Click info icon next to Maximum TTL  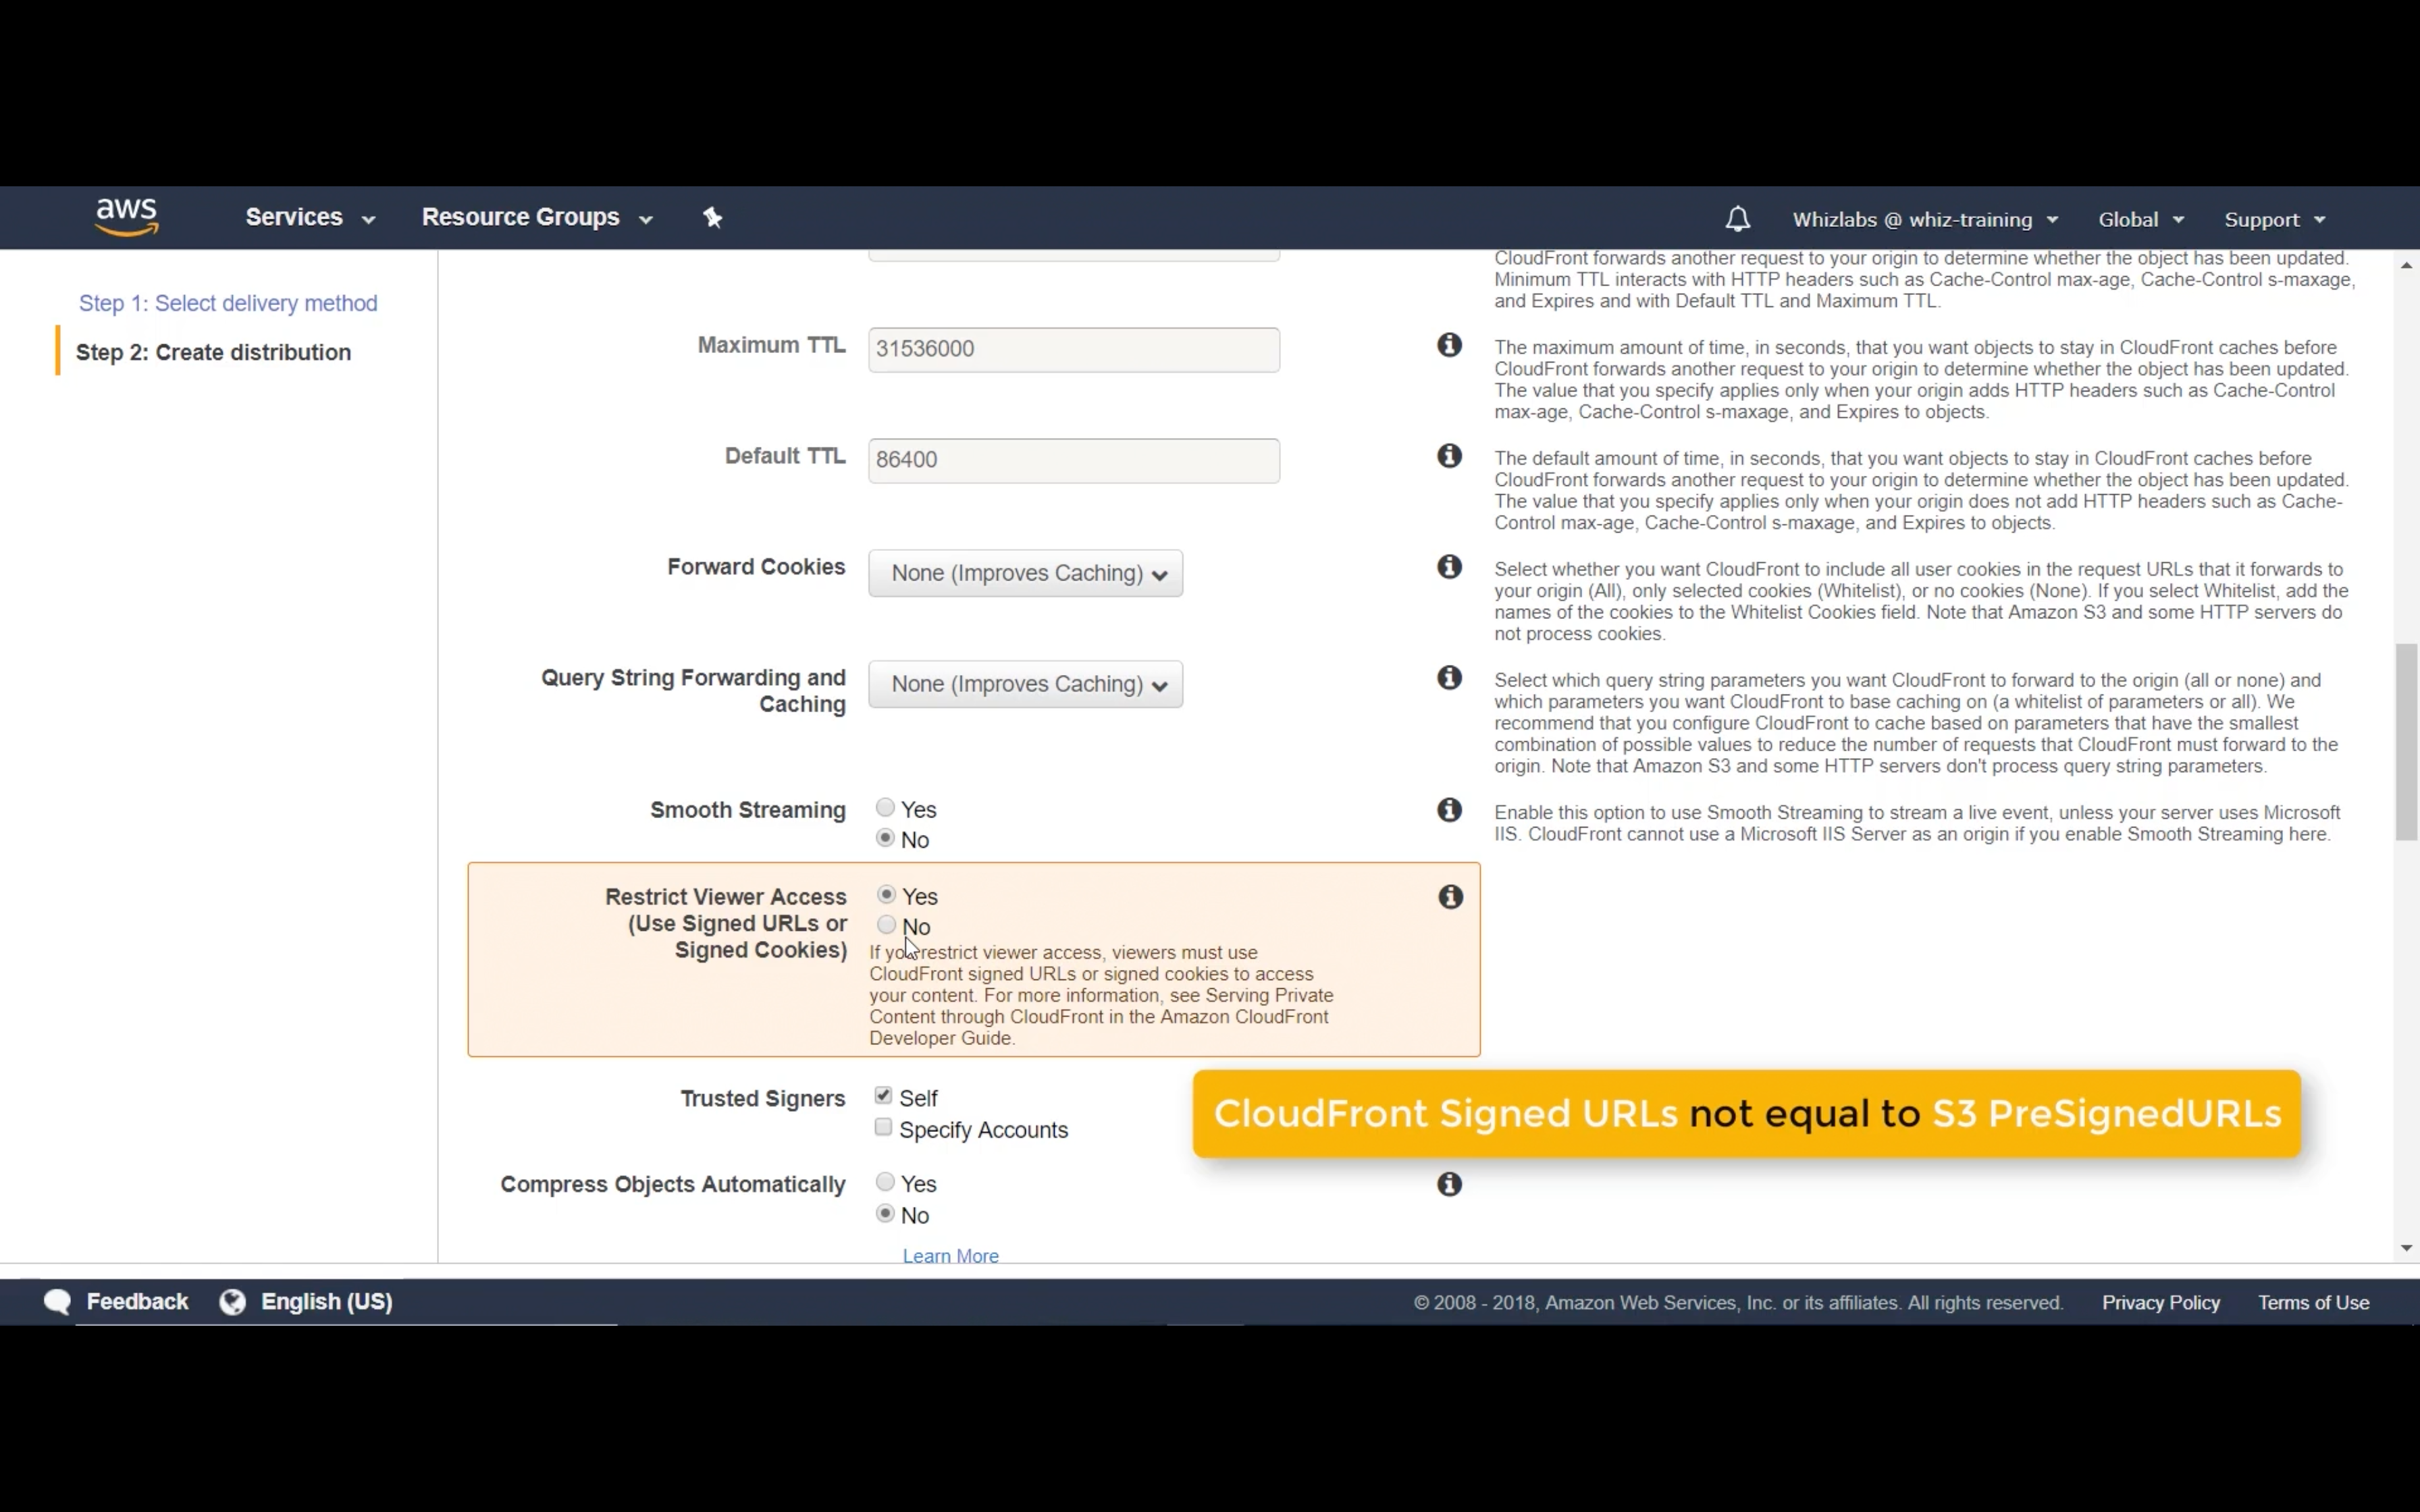1449,346
